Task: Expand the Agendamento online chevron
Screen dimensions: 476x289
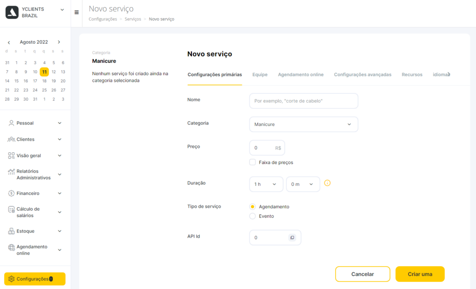Action: point(60,250)
